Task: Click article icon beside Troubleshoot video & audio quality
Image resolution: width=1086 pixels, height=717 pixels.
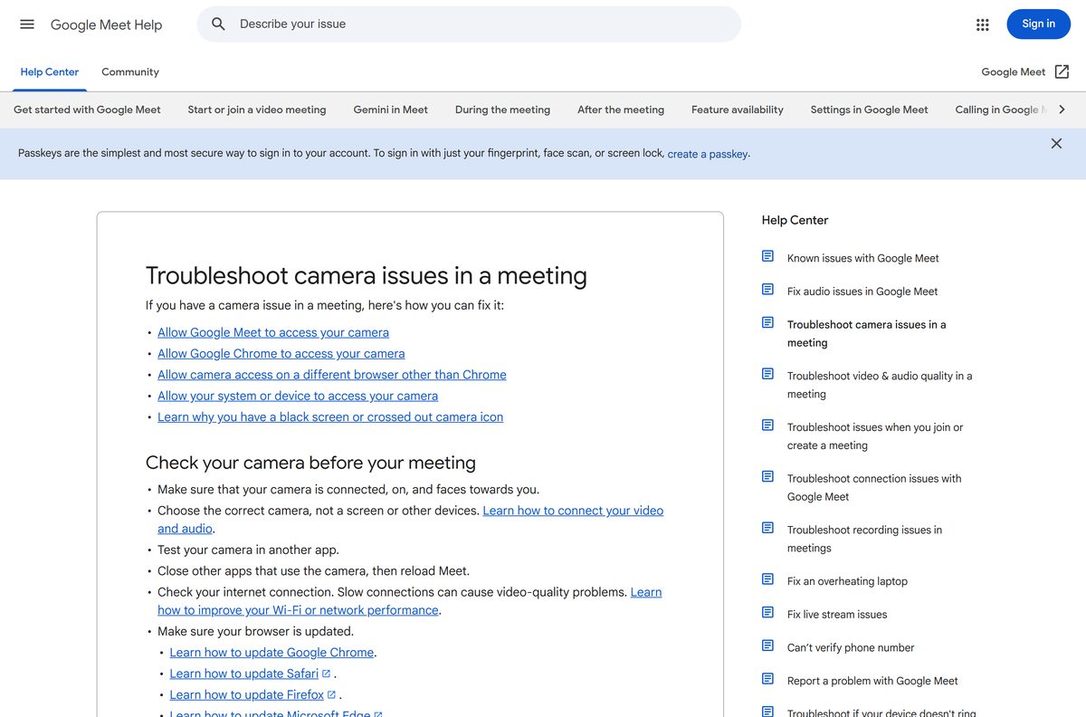Action: click(767, 374)
